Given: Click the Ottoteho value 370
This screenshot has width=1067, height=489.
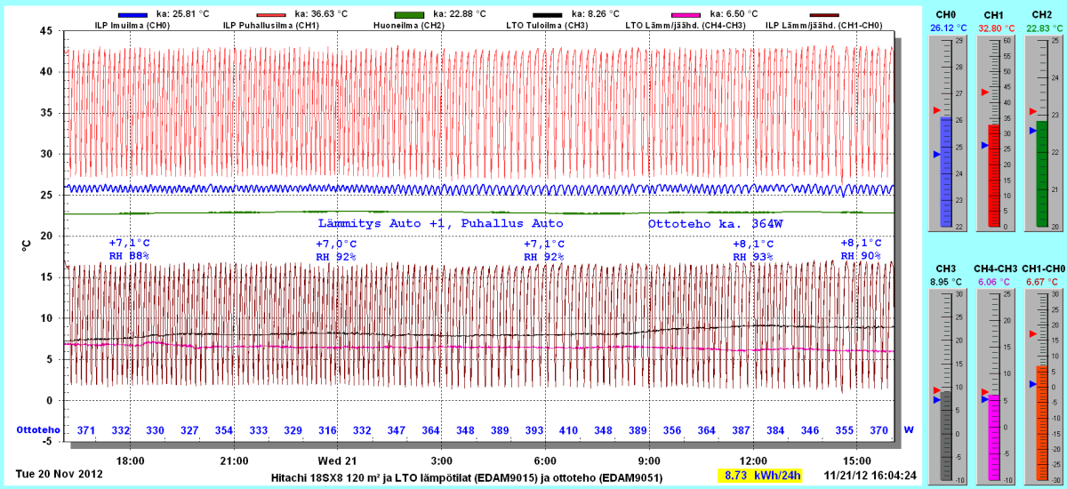Looking at the screenshot, I should [879, 430].
